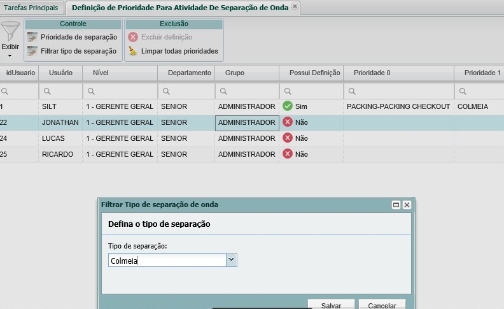Image resolution: width=504 pixels, height=309 pixels.
Task: Select the JONATHAN user cell
Action: tap(60, 122)
